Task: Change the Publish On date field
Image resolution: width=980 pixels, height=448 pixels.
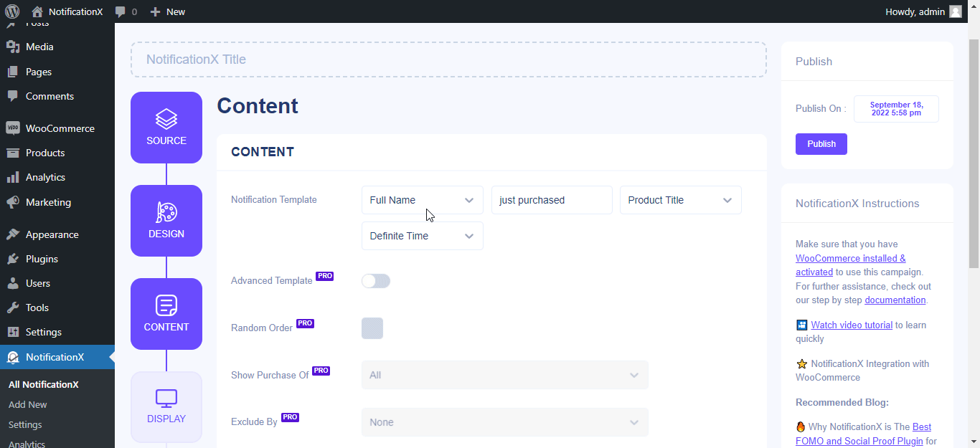Action: (x=896, y=109)
